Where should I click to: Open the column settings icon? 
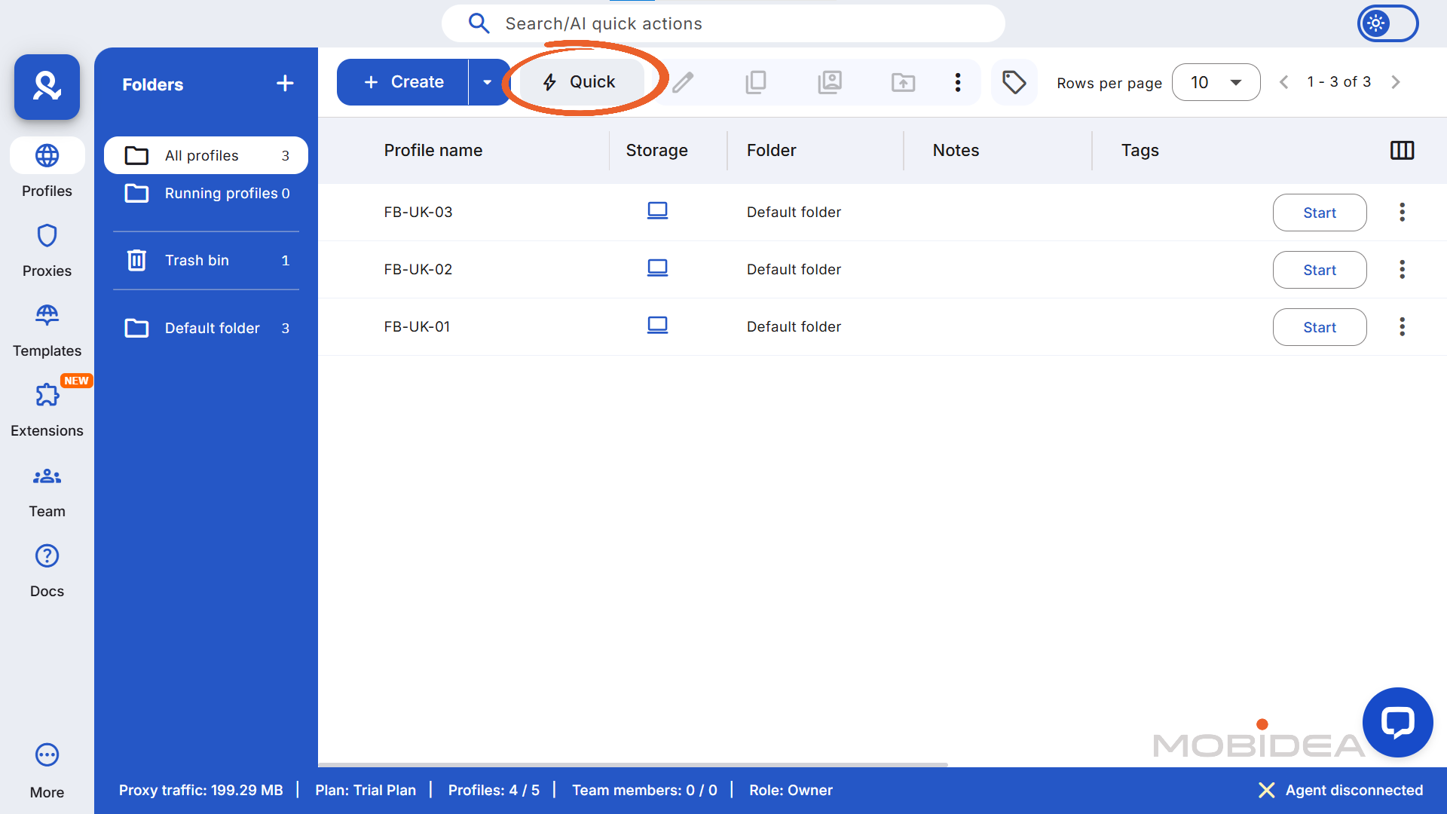(x=1402, y=150)
